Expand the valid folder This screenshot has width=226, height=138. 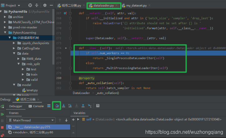coord(23,79)
